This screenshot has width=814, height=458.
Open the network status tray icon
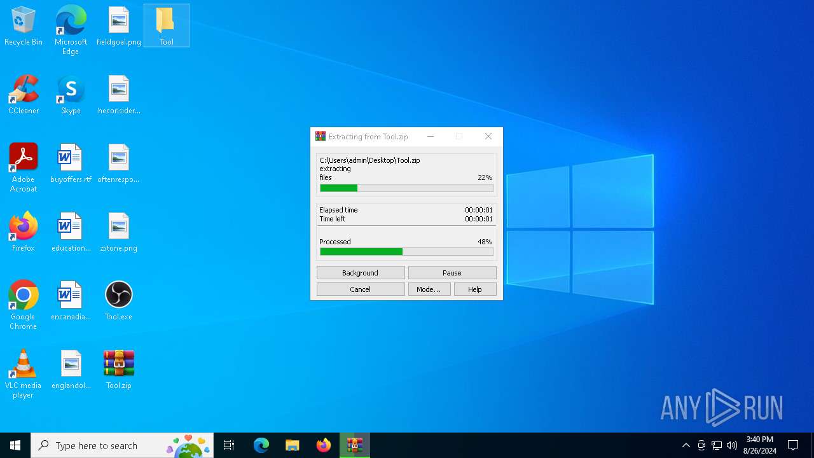tap(717, 445)
